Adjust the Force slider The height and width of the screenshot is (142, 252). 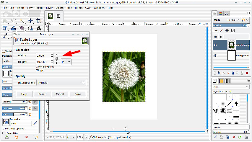(13, 115)
